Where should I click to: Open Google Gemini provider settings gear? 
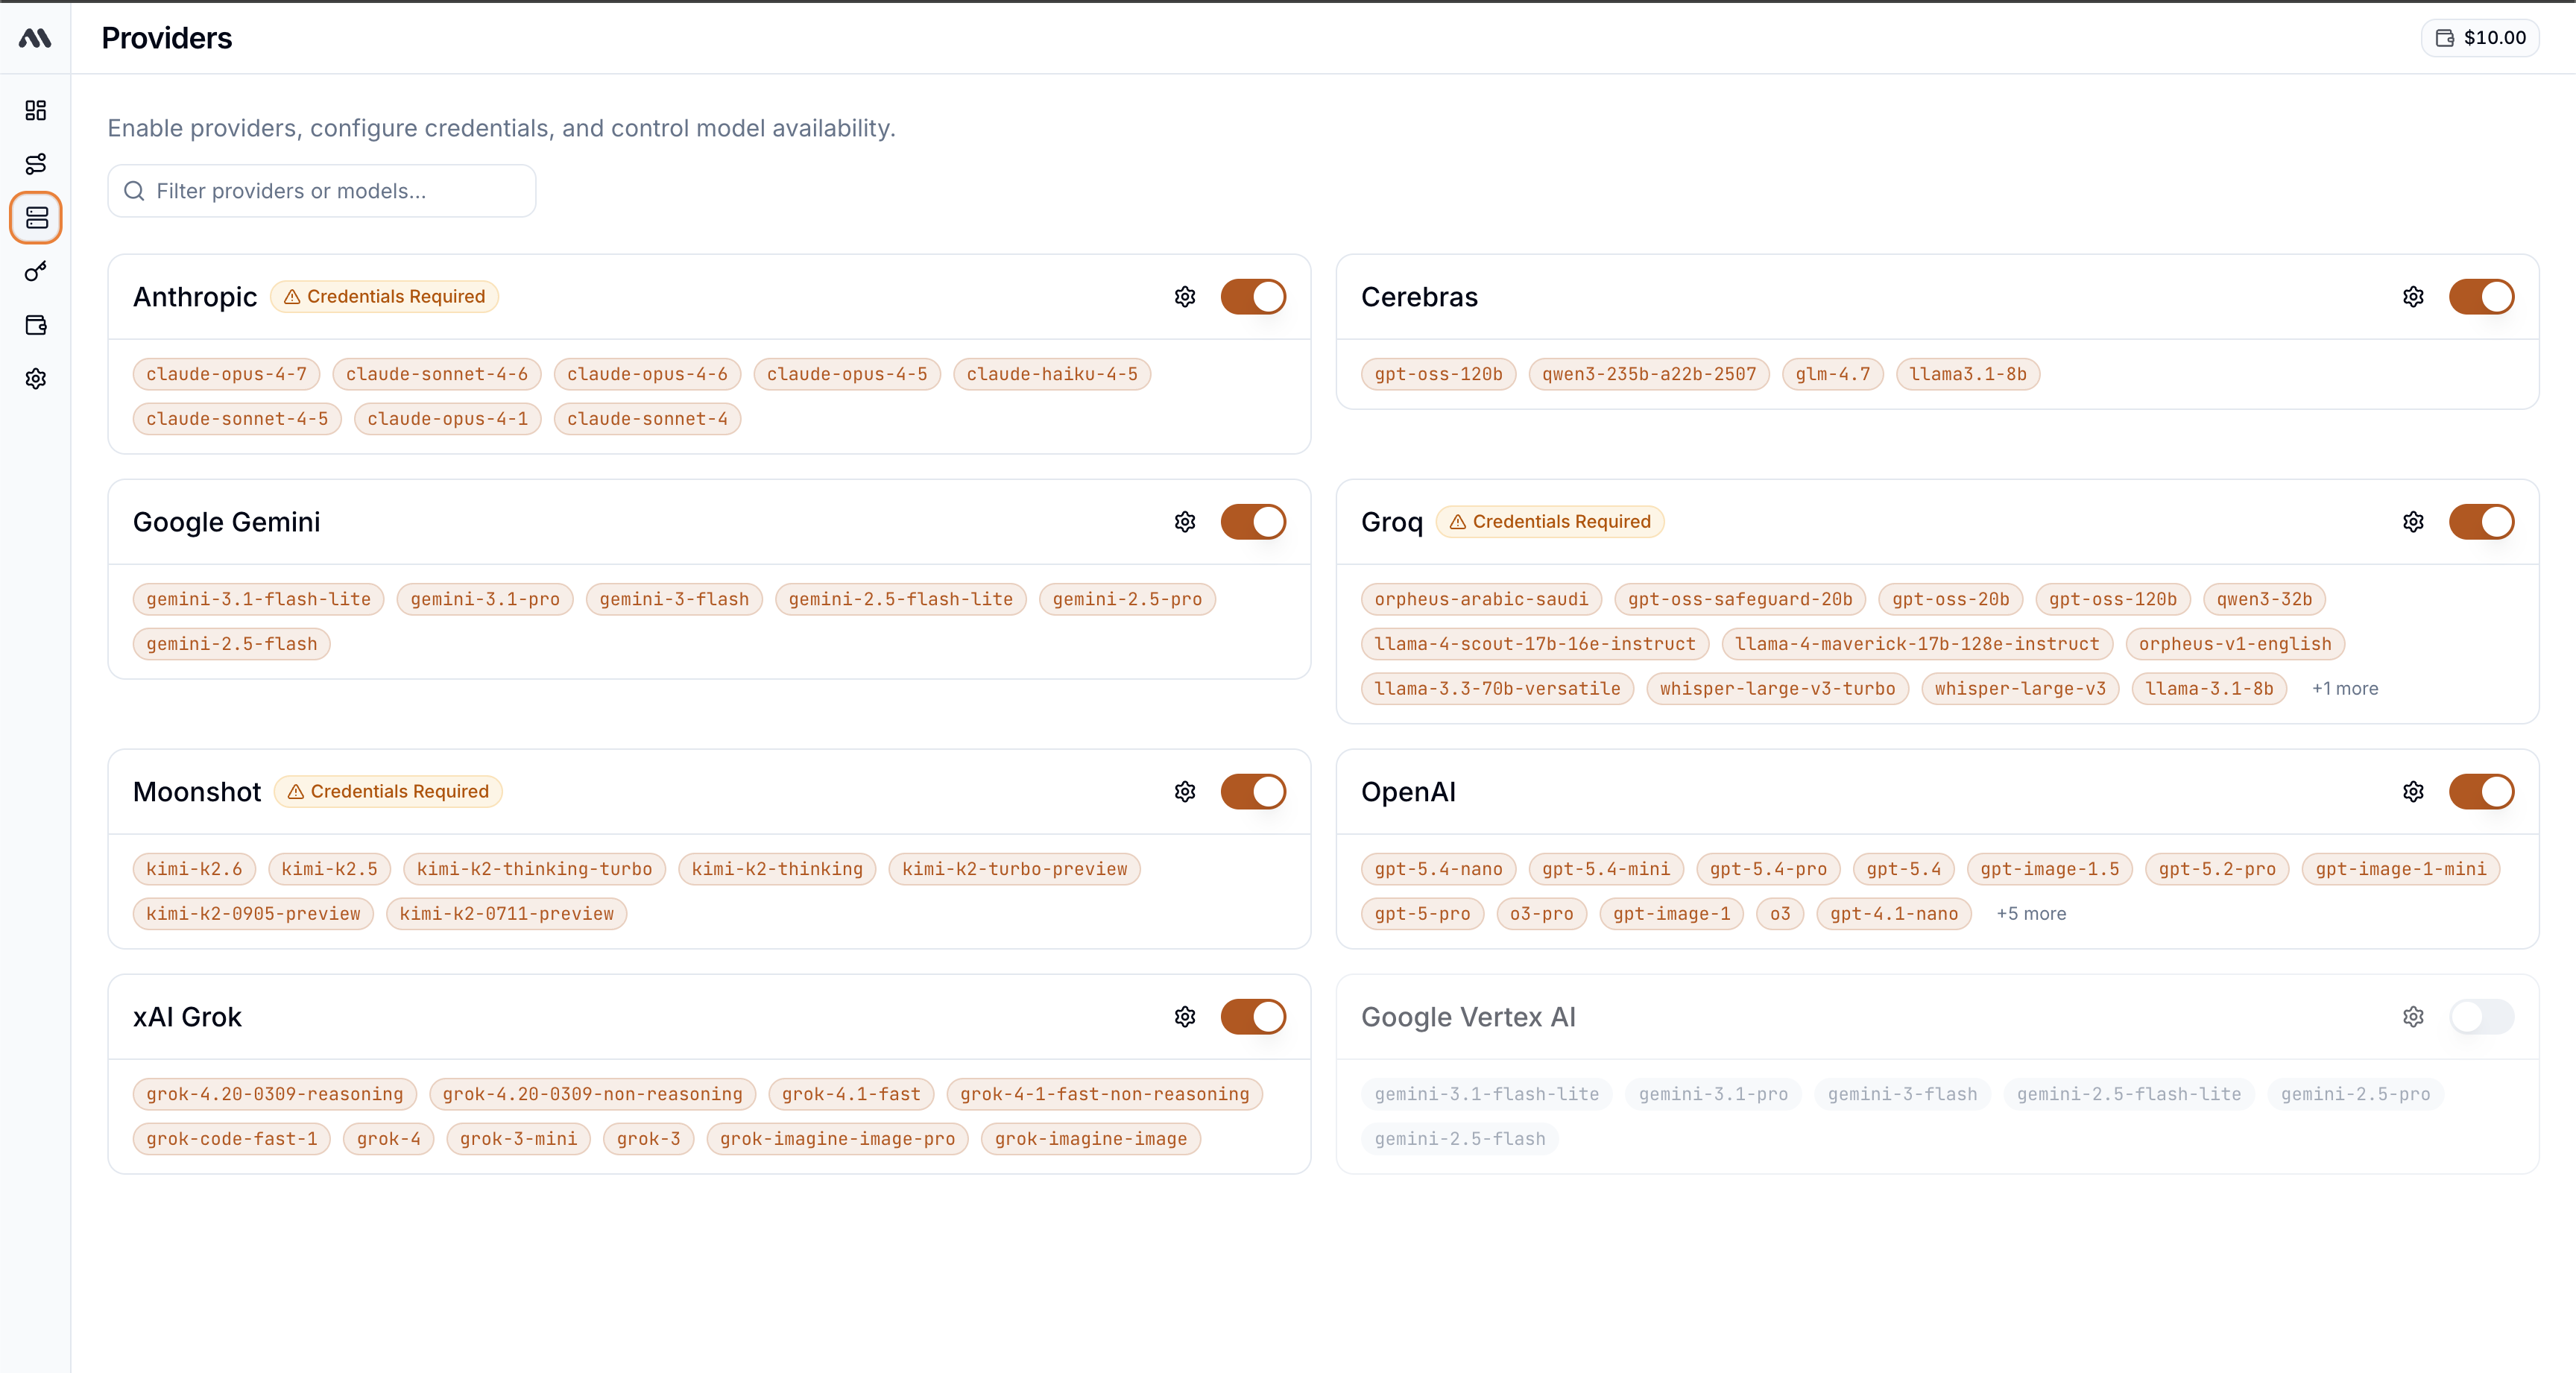click(x=1185, y=522)
